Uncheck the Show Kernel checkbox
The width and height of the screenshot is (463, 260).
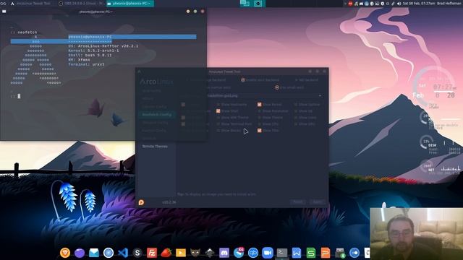259,104
